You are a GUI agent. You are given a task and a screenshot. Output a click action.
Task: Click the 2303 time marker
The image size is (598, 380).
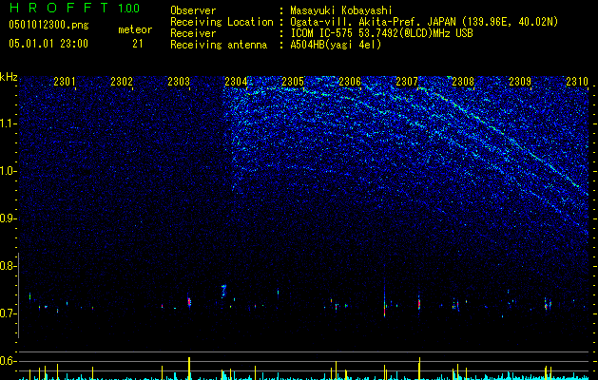tap(179, 82)
